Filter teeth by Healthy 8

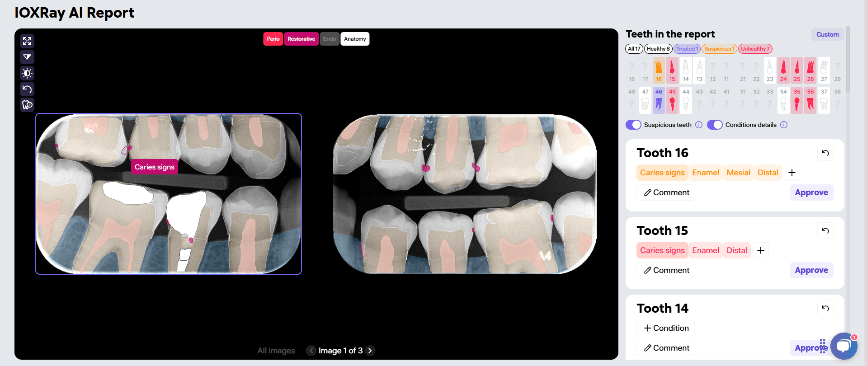[658, 49]
